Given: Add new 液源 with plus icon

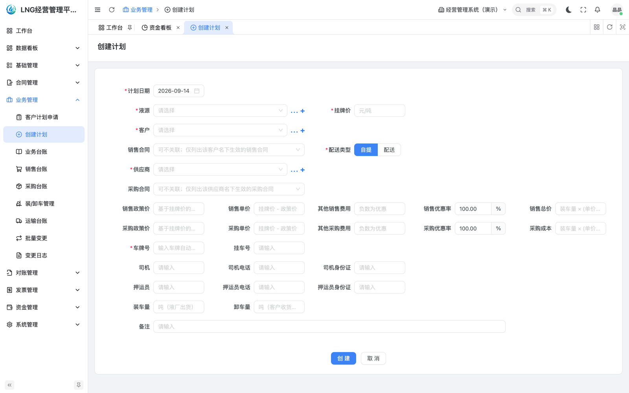Looking at the screenshot, I should point(303,111).
